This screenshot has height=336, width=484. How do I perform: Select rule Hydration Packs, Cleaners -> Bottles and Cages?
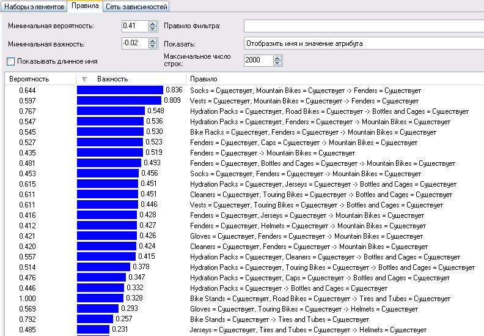pyautogui.click(x=325, y=257)
